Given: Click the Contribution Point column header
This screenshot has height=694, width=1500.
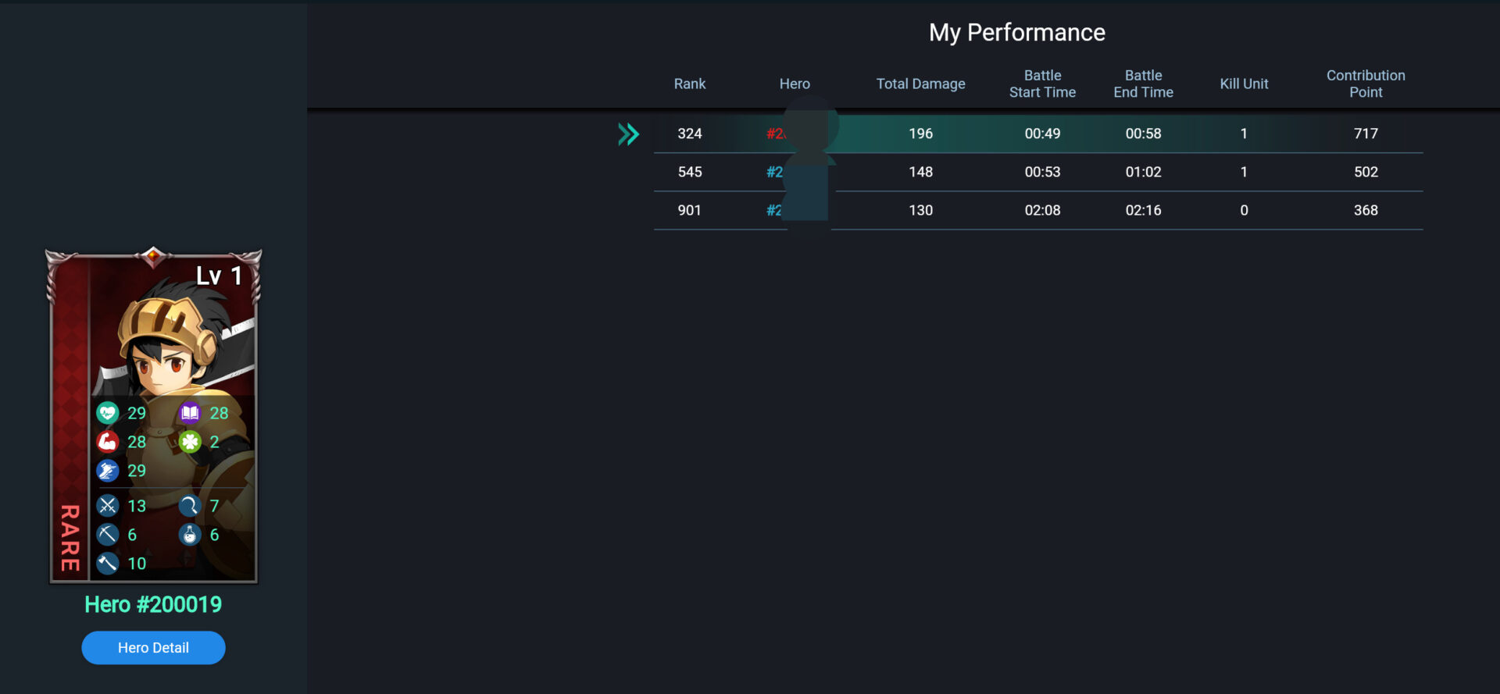Looking at the screenshot, I should pyautogui.click(x=1366, y=84).
